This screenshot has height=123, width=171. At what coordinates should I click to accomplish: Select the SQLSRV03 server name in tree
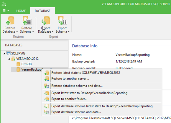(18, 53)
